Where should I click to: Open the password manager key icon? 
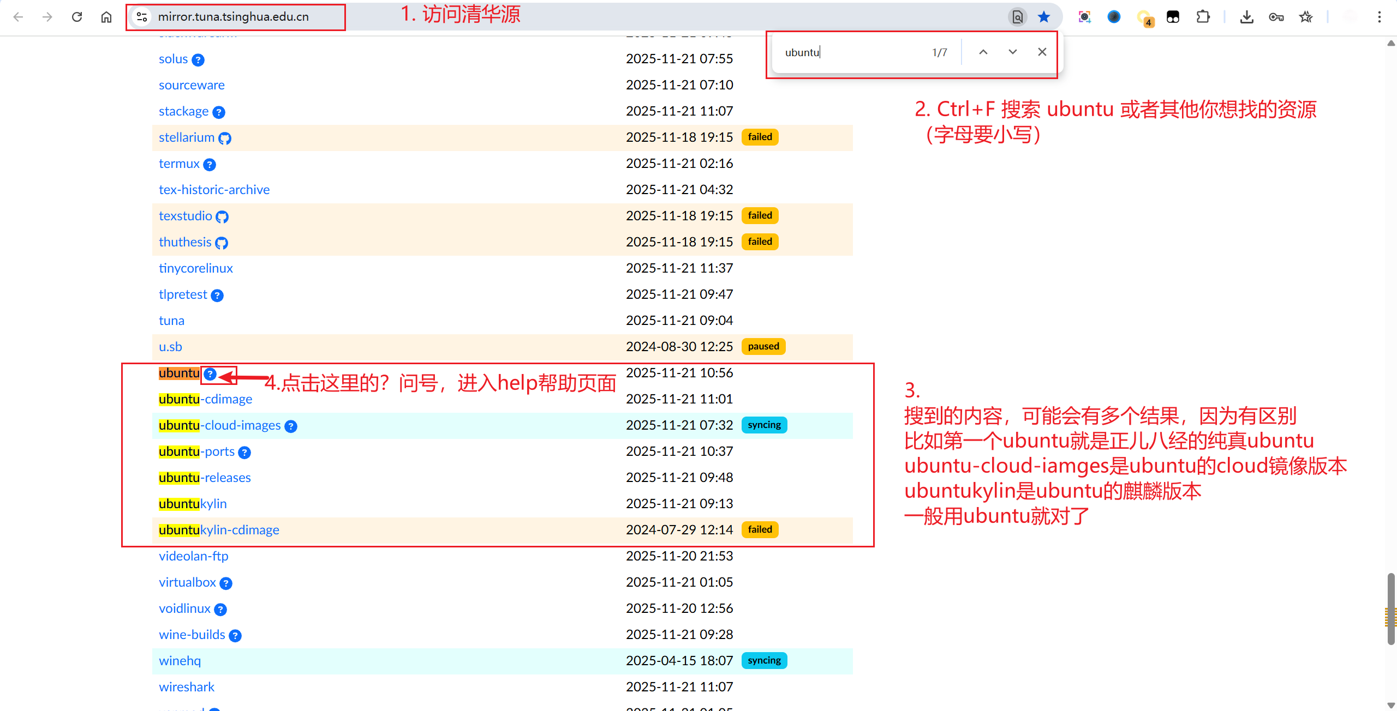(x=1276, y=17)
